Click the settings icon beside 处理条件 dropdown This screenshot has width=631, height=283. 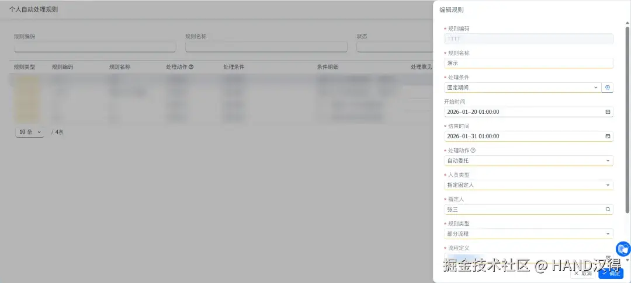pyautogui.click(x=608, y=87)
